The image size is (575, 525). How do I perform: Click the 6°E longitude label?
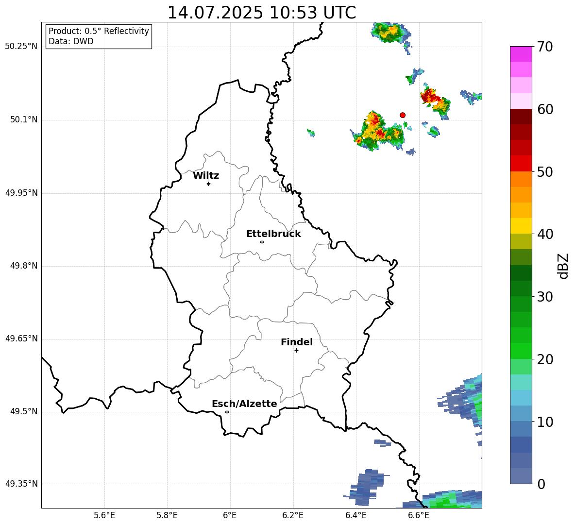[x=230, y=515]
